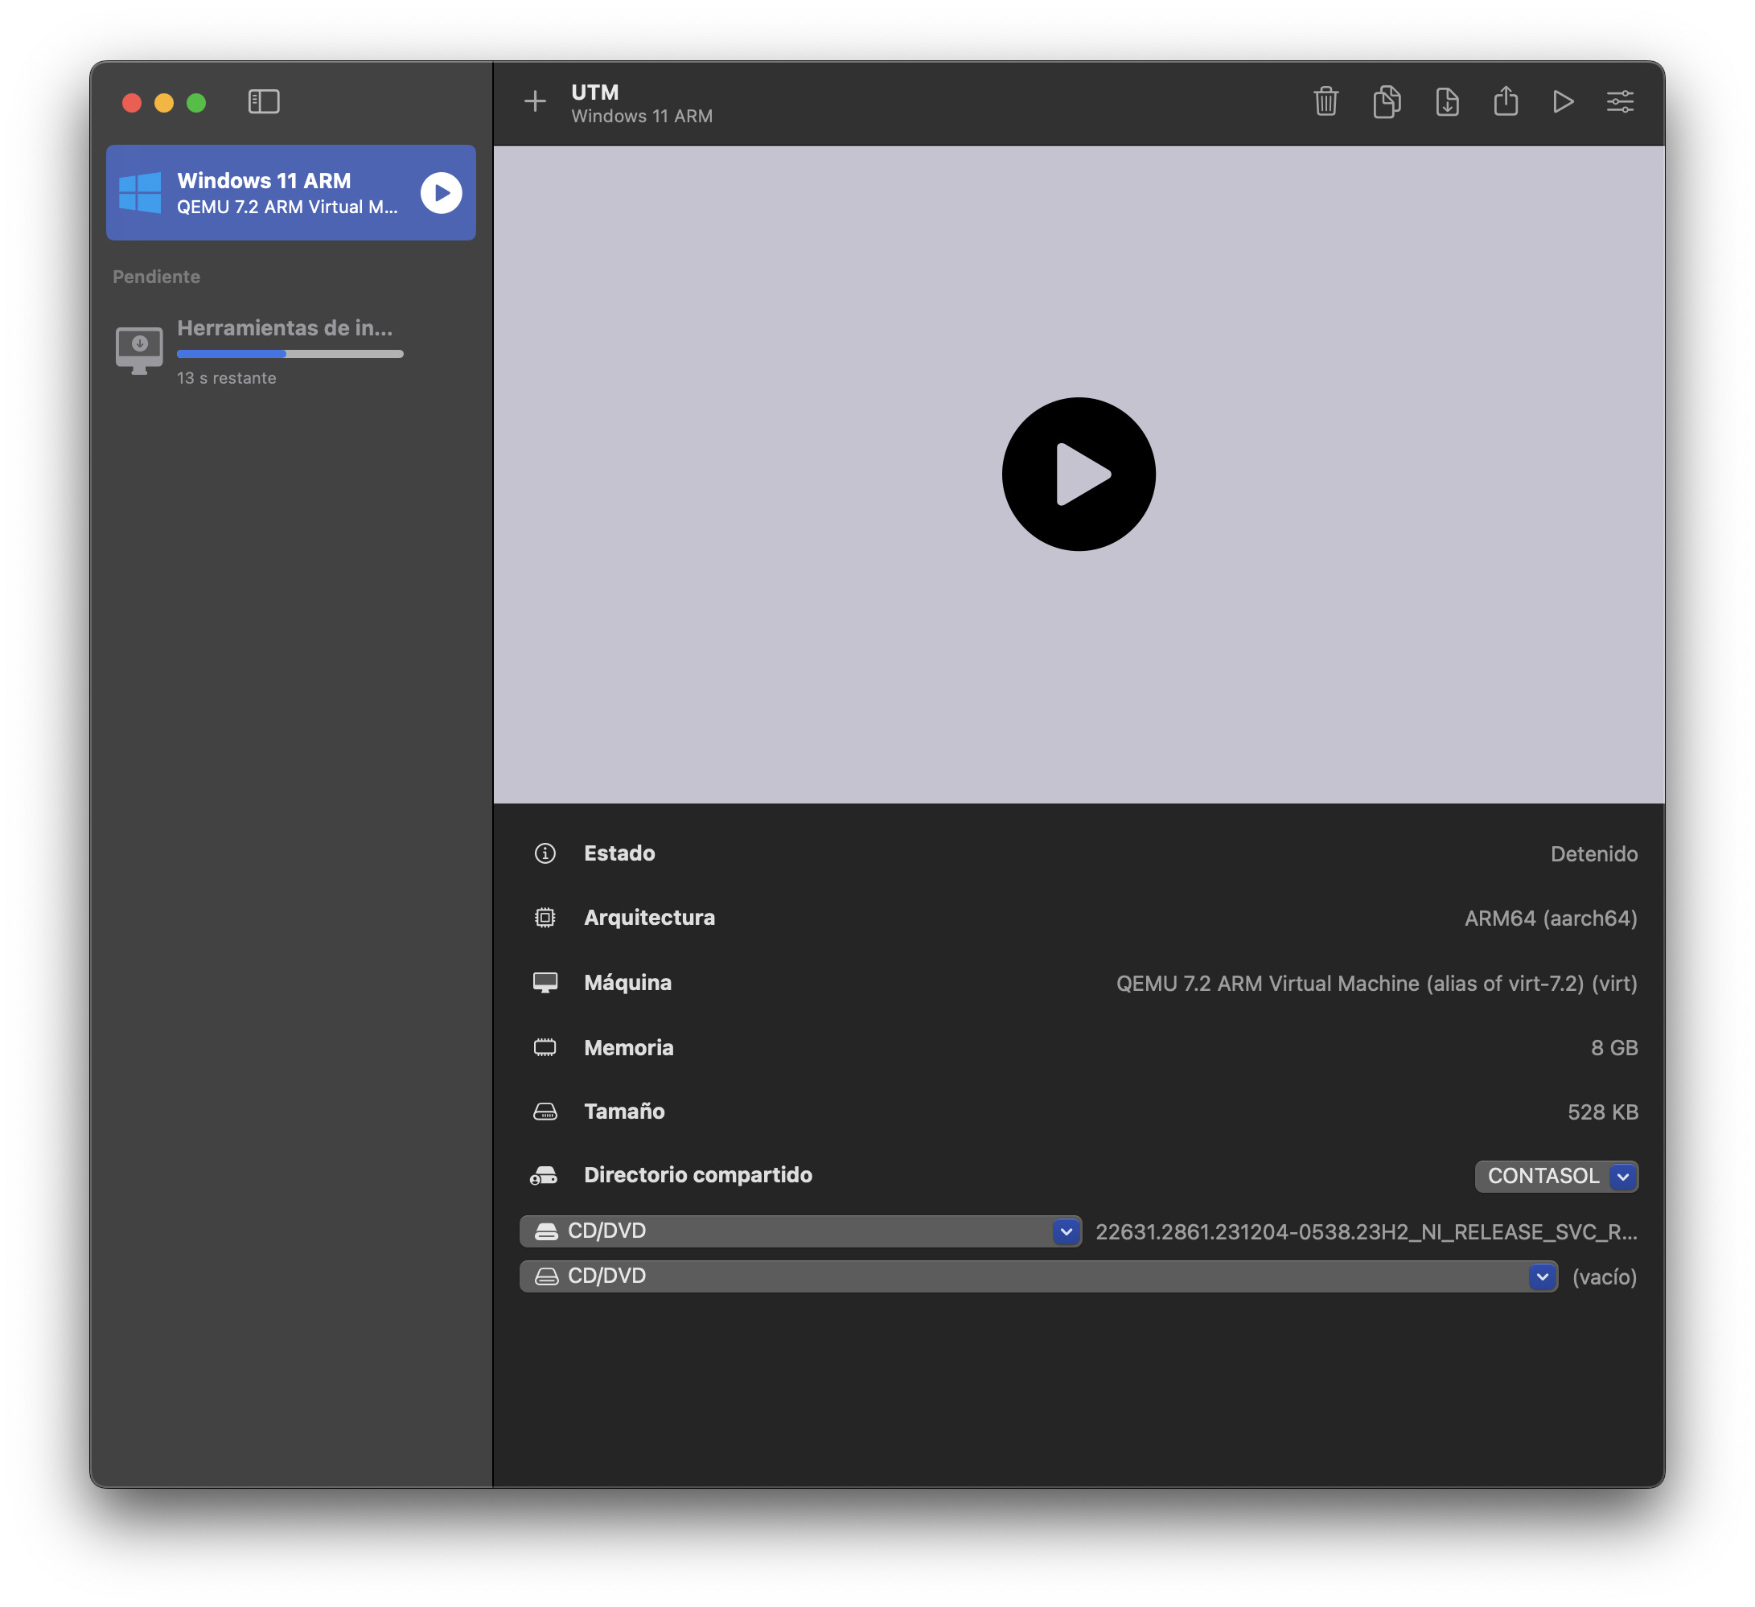Click the Detenido status value
The width and height of the screenshot is (1755, 1607).
1594,854
